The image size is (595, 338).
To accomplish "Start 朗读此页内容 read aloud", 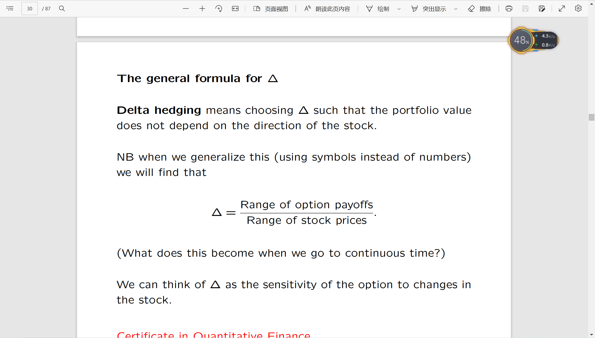I will (327, 9).
